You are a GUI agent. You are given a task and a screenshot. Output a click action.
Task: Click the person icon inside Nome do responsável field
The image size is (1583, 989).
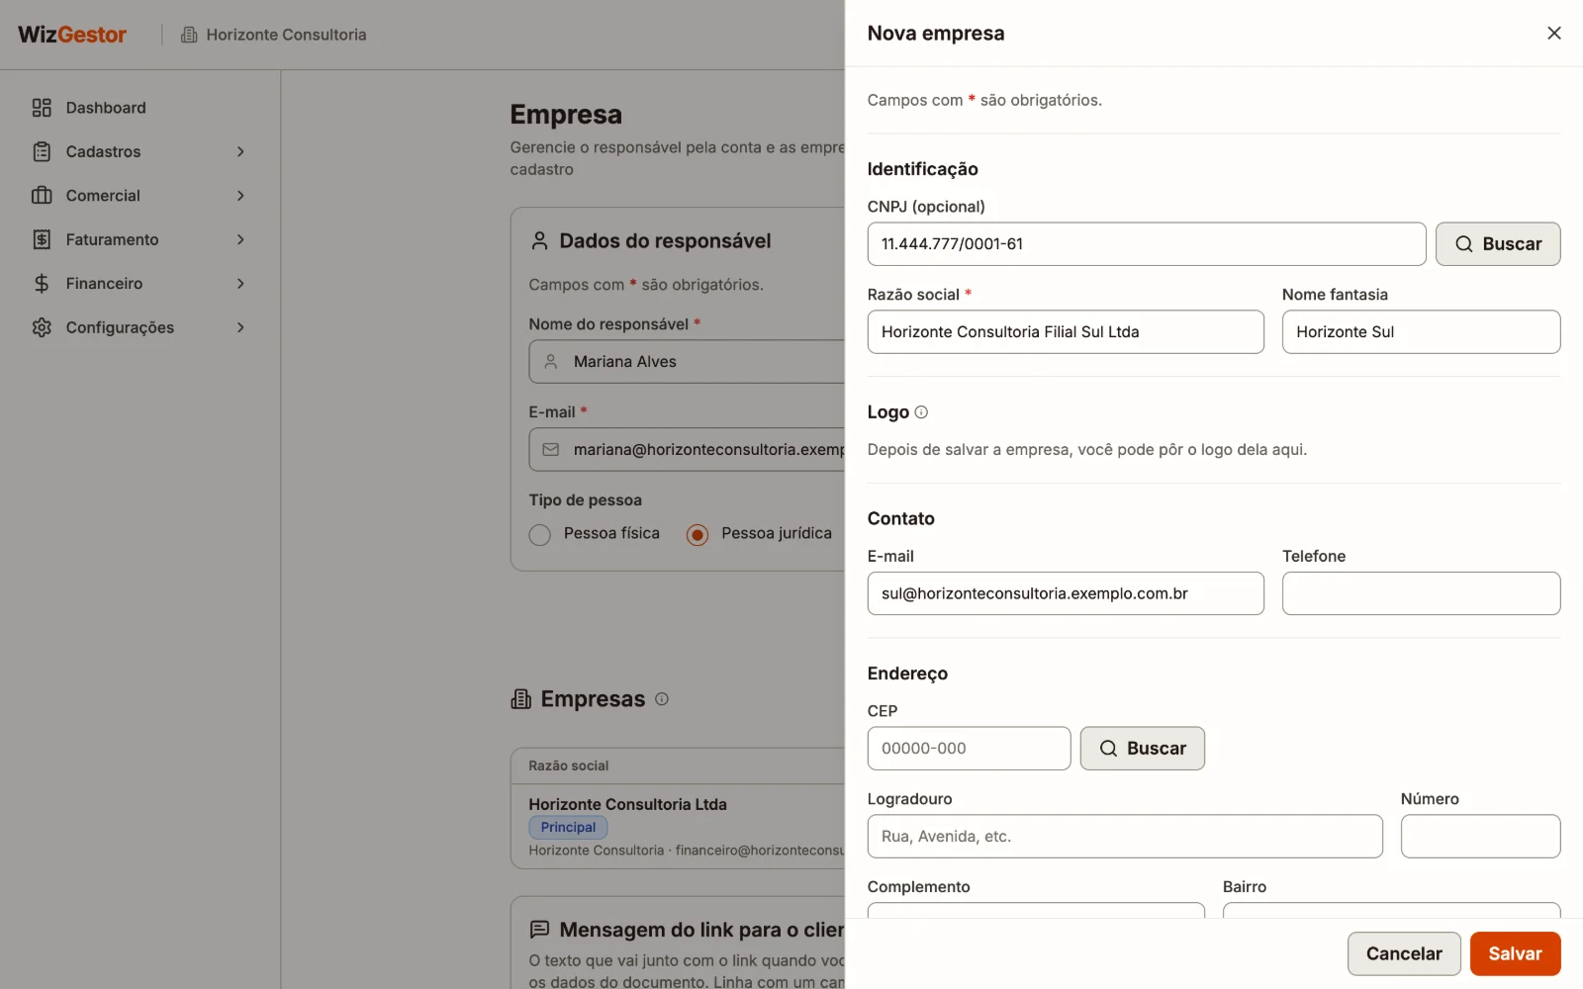pos(551,362)
